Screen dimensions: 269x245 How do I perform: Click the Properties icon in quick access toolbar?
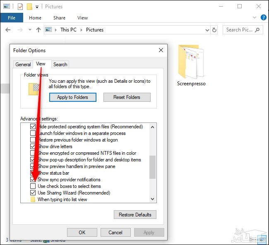20,7
